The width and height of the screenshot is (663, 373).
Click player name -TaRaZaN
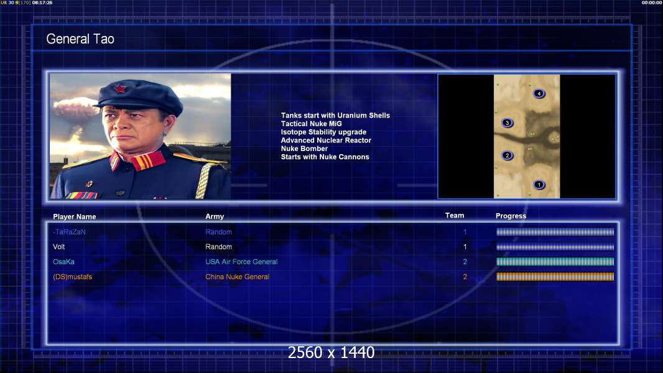(69, 232)
